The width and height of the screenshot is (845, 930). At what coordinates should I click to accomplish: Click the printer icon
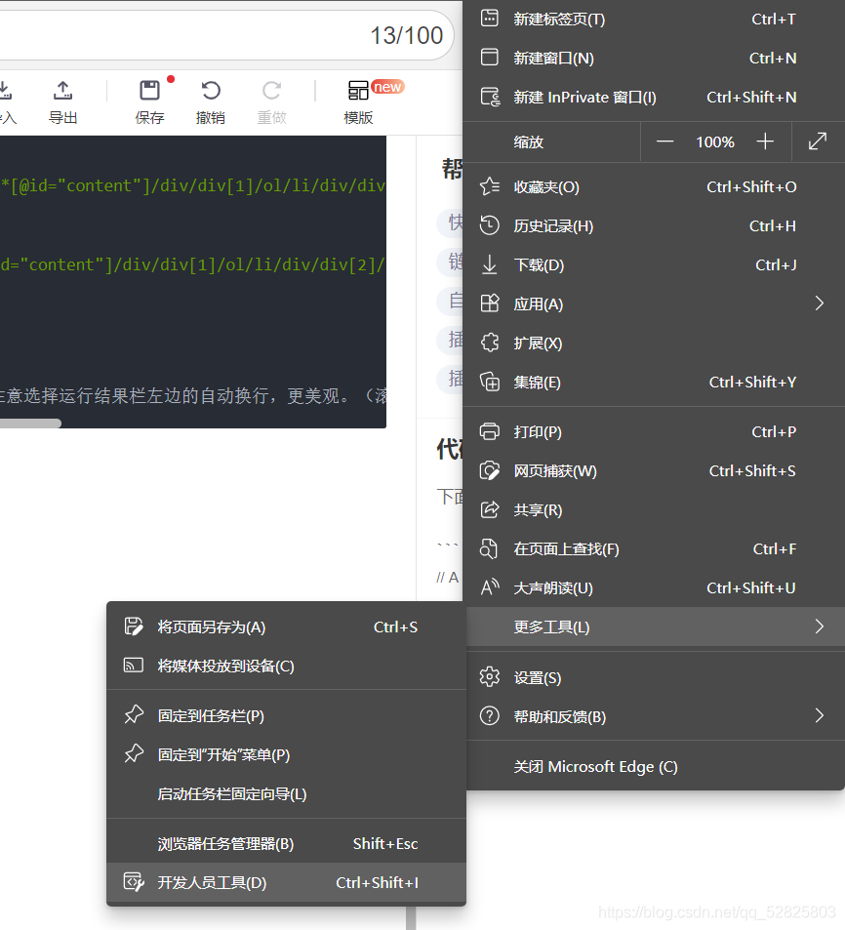(x=489, y=431)
